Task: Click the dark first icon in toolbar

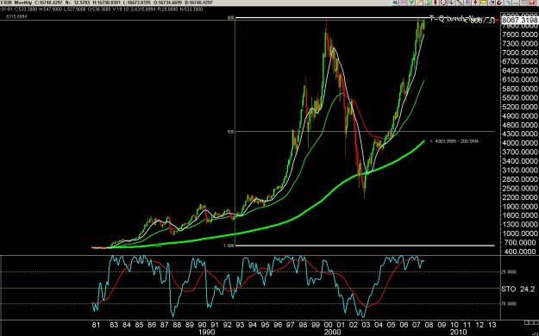Action: tap(395, 3)
